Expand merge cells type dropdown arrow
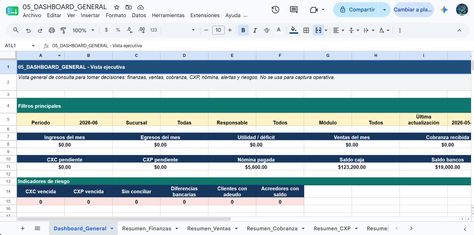The width and height of the screenshot is (474, 235). coord(326,30)
